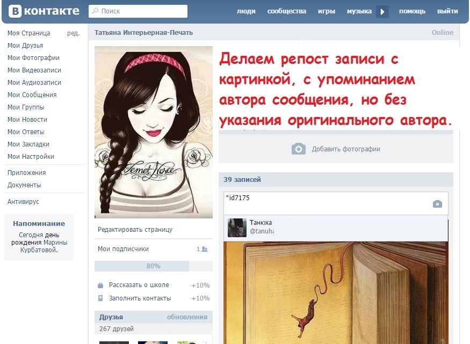Open Приложения in sidebar
The height and width of the screenshot is (344, 470).
coord(27,173)
